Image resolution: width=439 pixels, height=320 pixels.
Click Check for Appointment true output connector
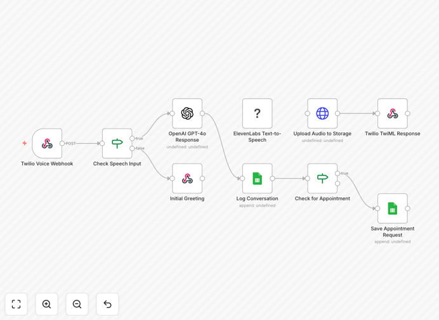point(337,174)
